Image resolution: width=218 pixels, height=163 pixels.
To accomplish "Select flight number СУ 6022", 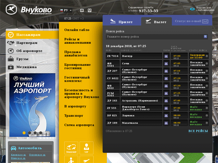I will [113, 78].
